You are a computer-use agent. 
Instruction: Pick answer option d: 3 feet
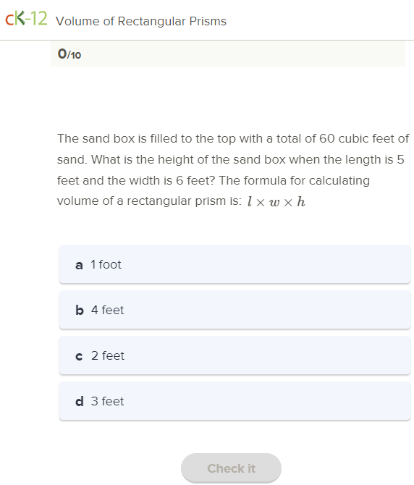point(235,401)
